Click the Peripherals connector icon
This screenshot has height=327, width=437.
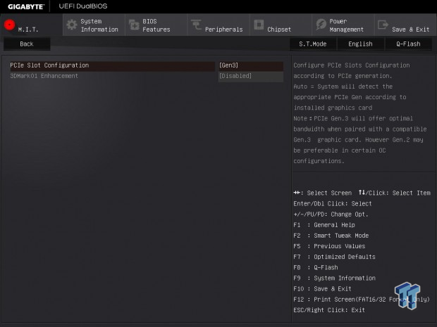196,25
